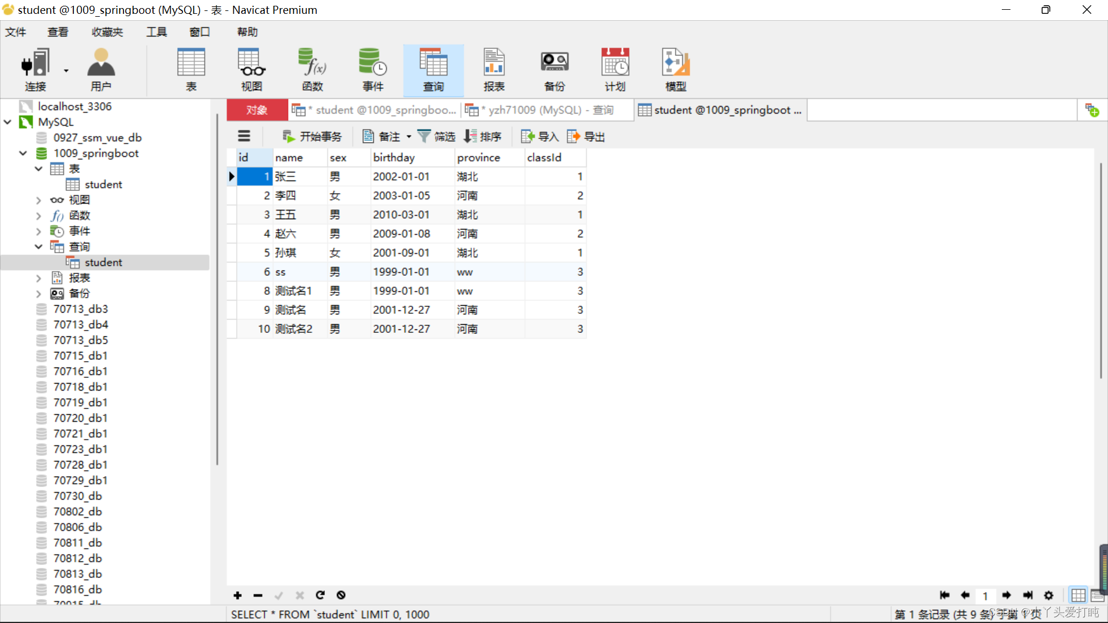The width and height of the screenshot is (1108, 623).
Task: Expand the 备份 node in the tree
Action: 39,293
